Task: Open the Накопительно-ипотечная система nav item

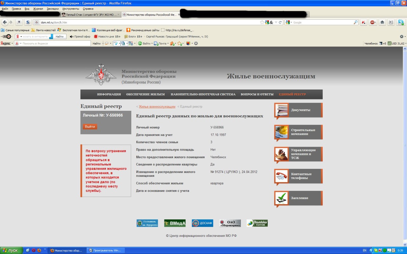Action: point(203,94)
